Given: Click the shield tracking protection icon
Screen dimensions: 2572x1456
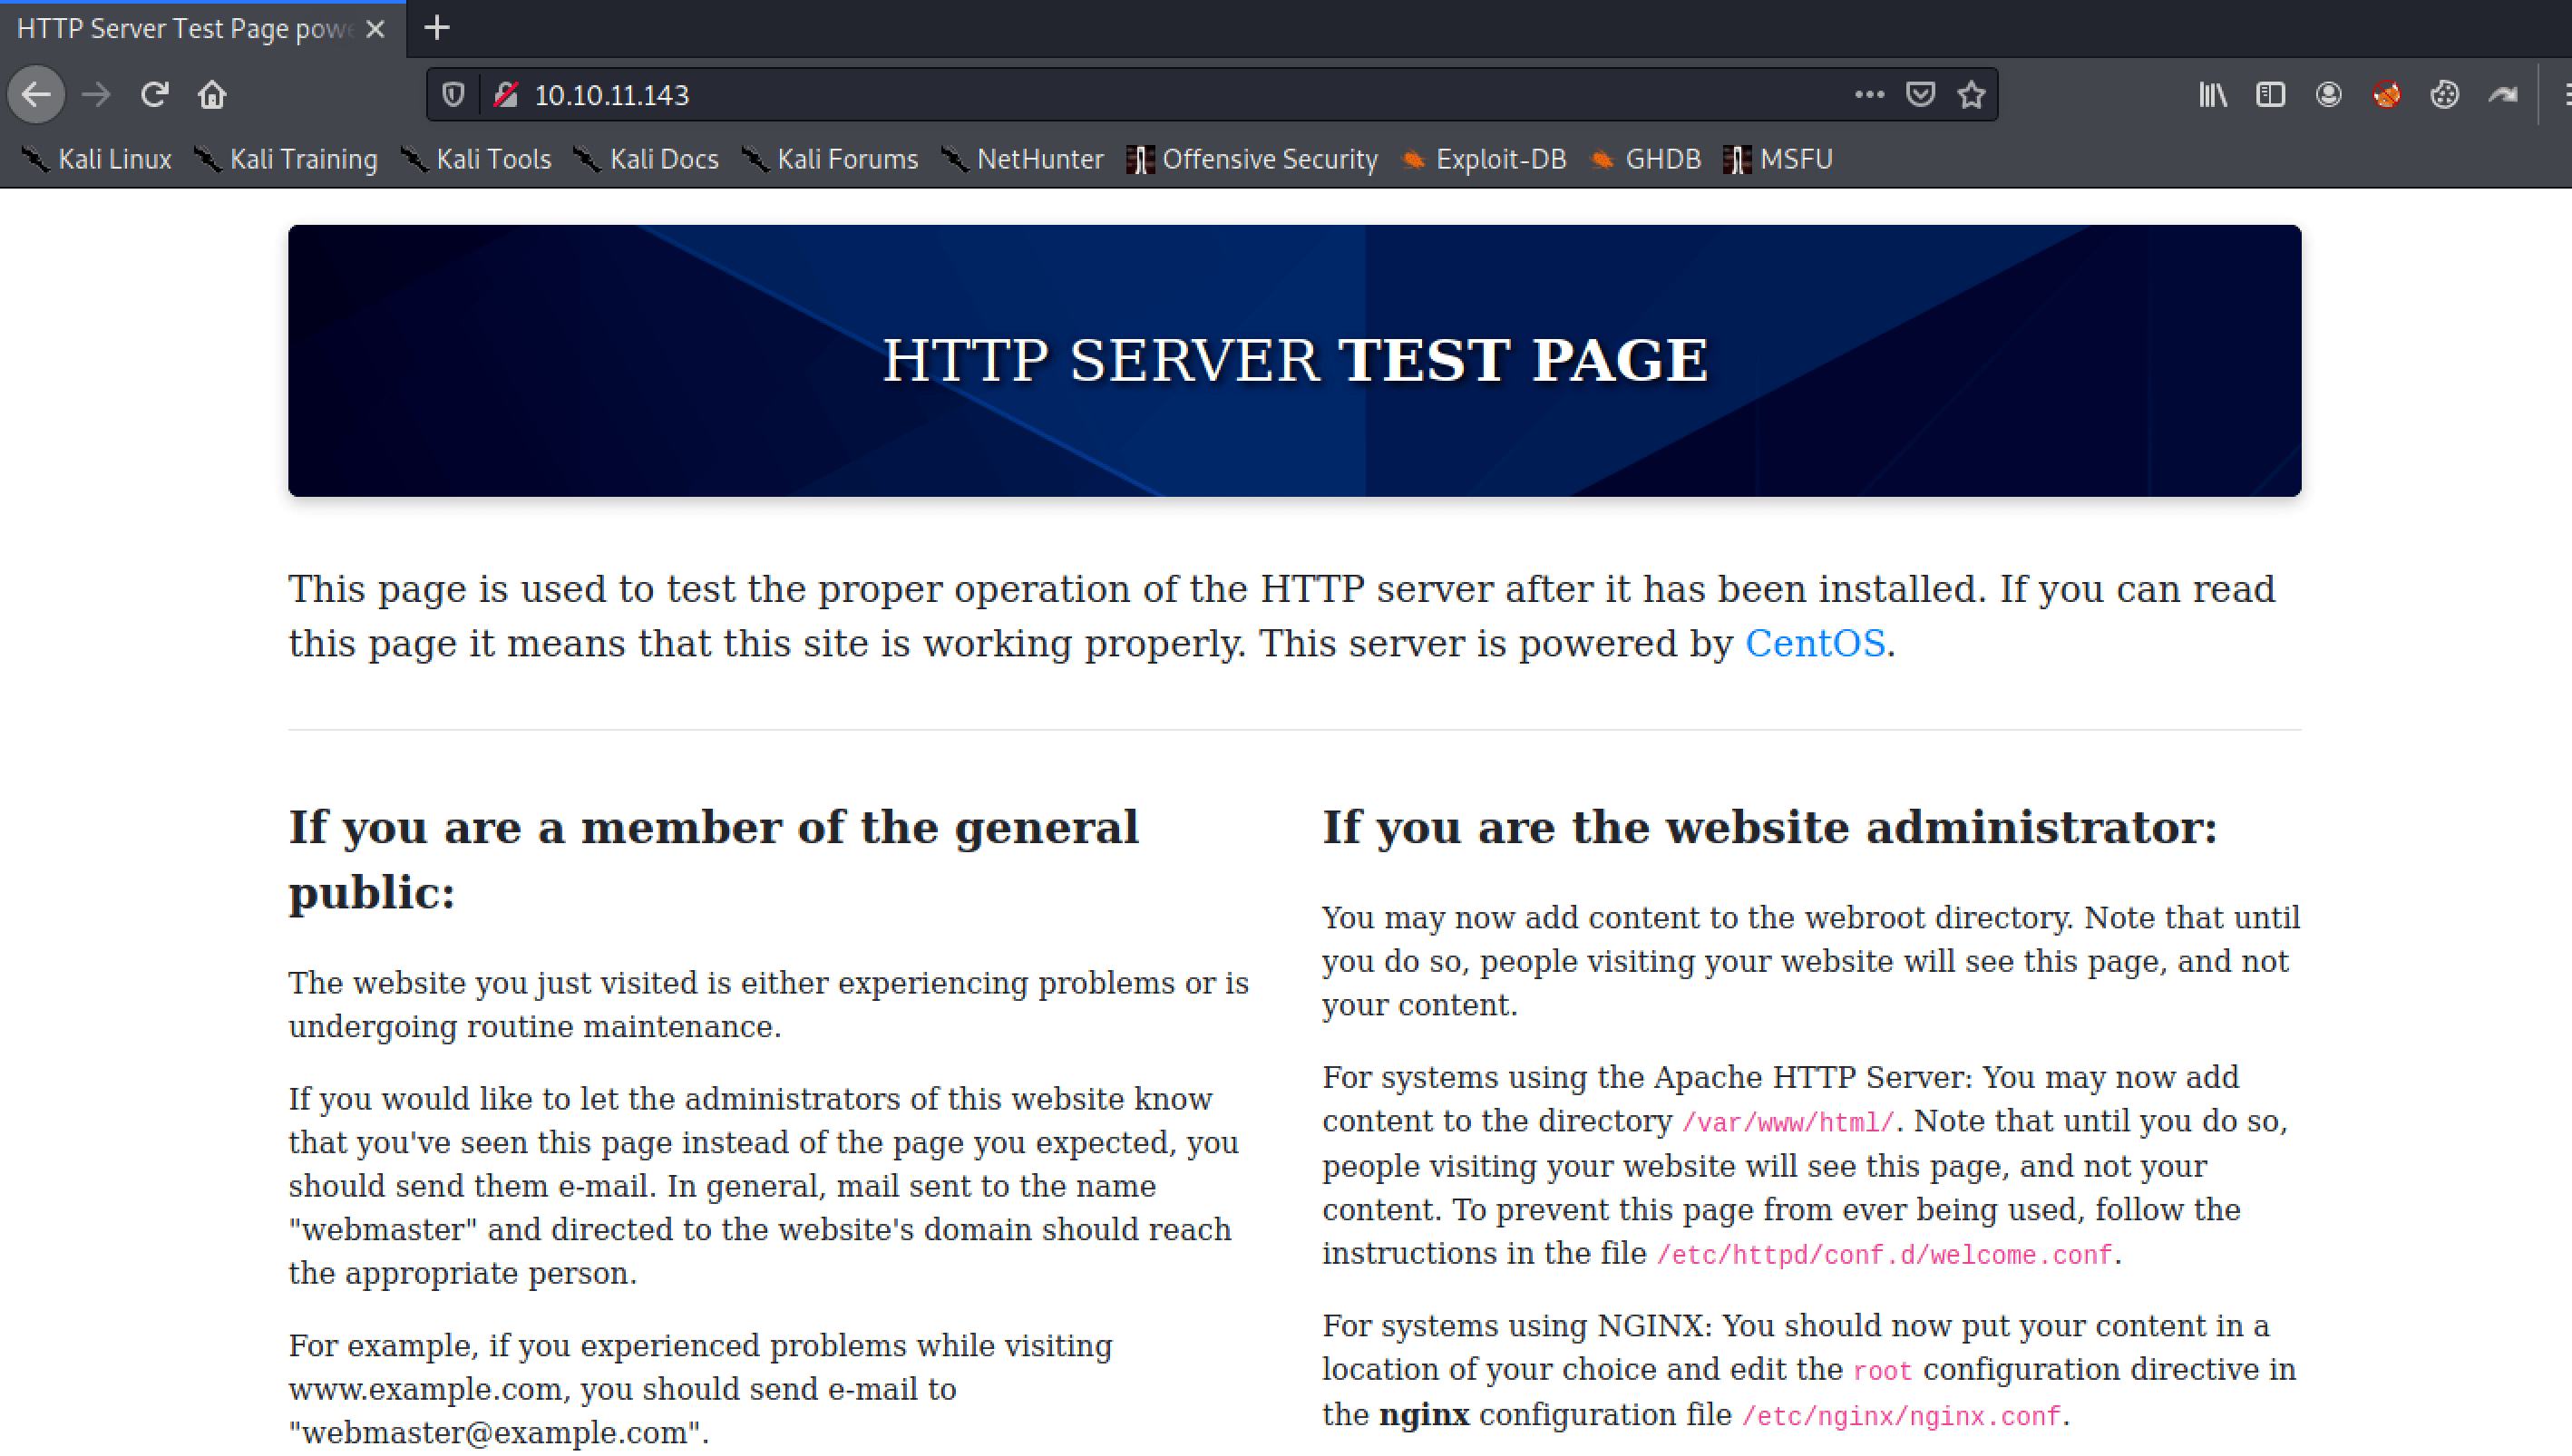Looking at the screenshot, I should (x=452, y=95).
